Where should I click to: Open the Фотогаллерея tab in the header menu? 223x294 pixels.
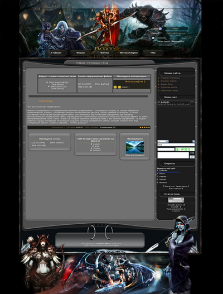(x=129, y=53)
